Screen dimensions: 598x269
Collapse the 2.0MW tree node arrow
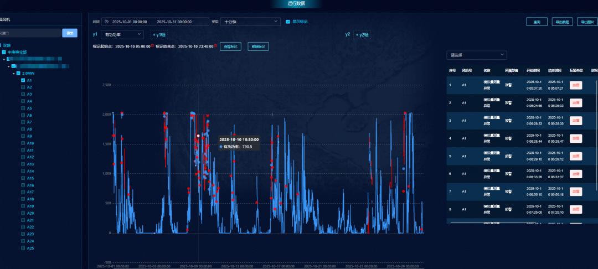pos(14,73)
